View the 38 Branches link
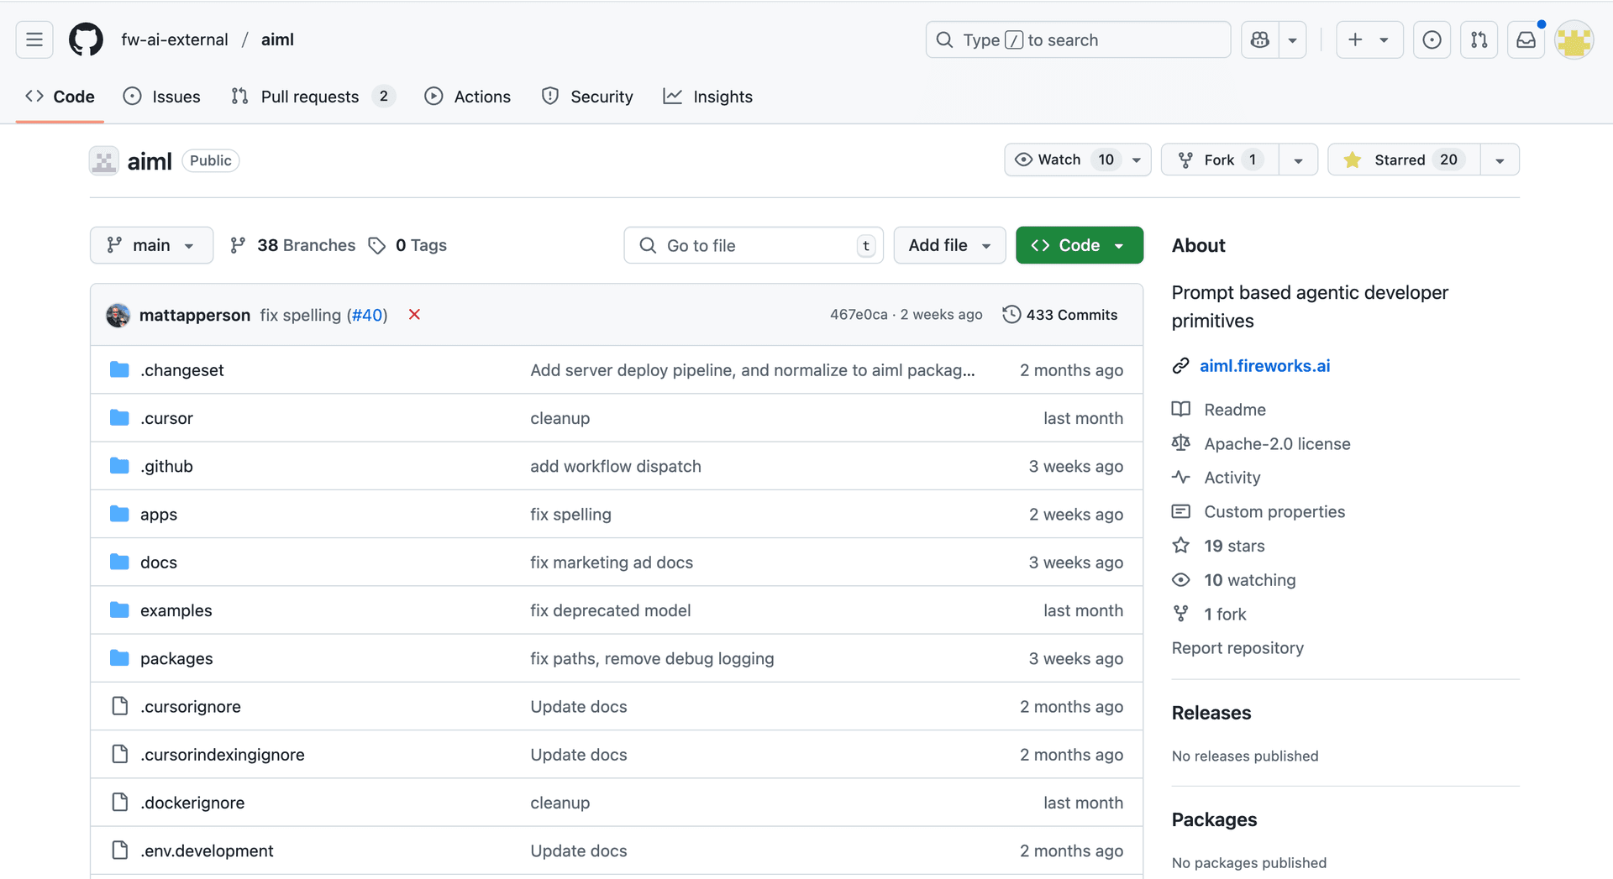 [x=293, y=245]
